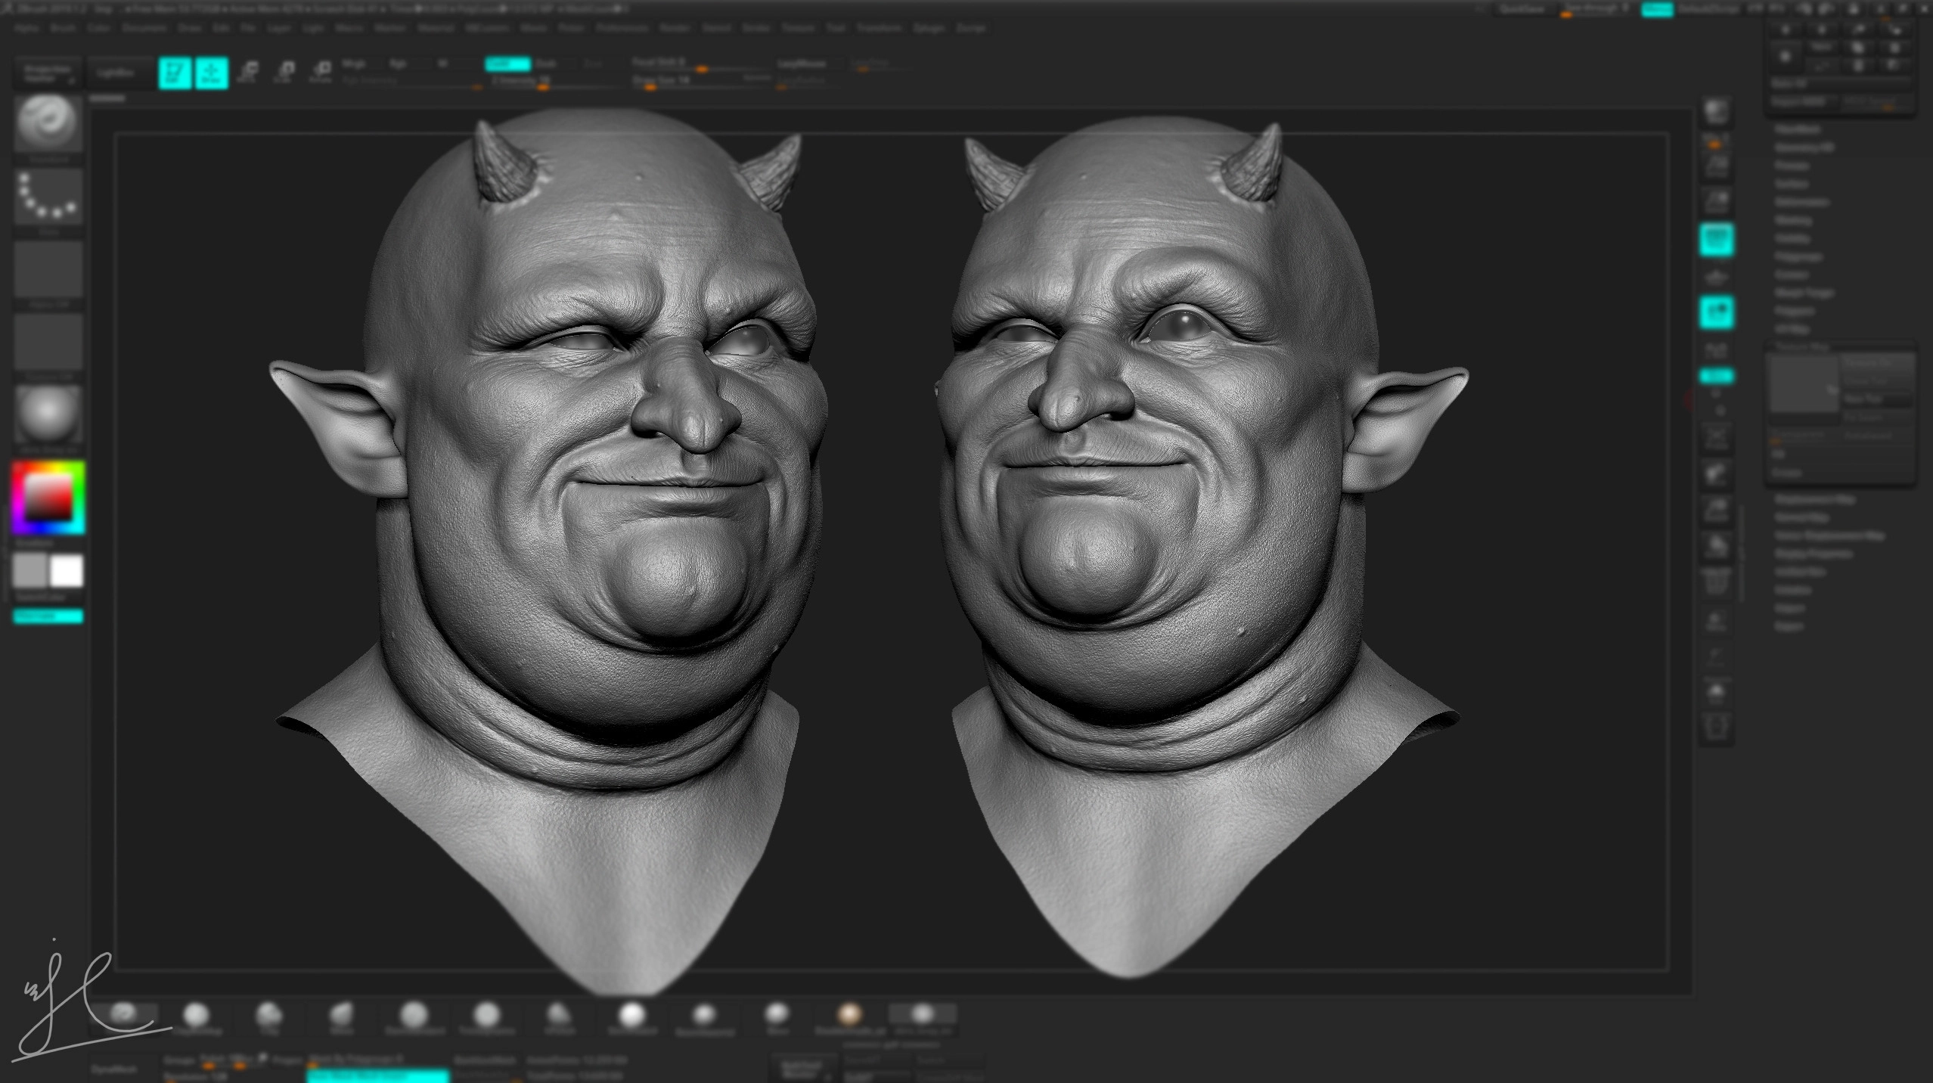Image resolution: width=1933 pixels, height=1083 pixels.
Task: Click the color picker square
Action: (x=48, y=498)
